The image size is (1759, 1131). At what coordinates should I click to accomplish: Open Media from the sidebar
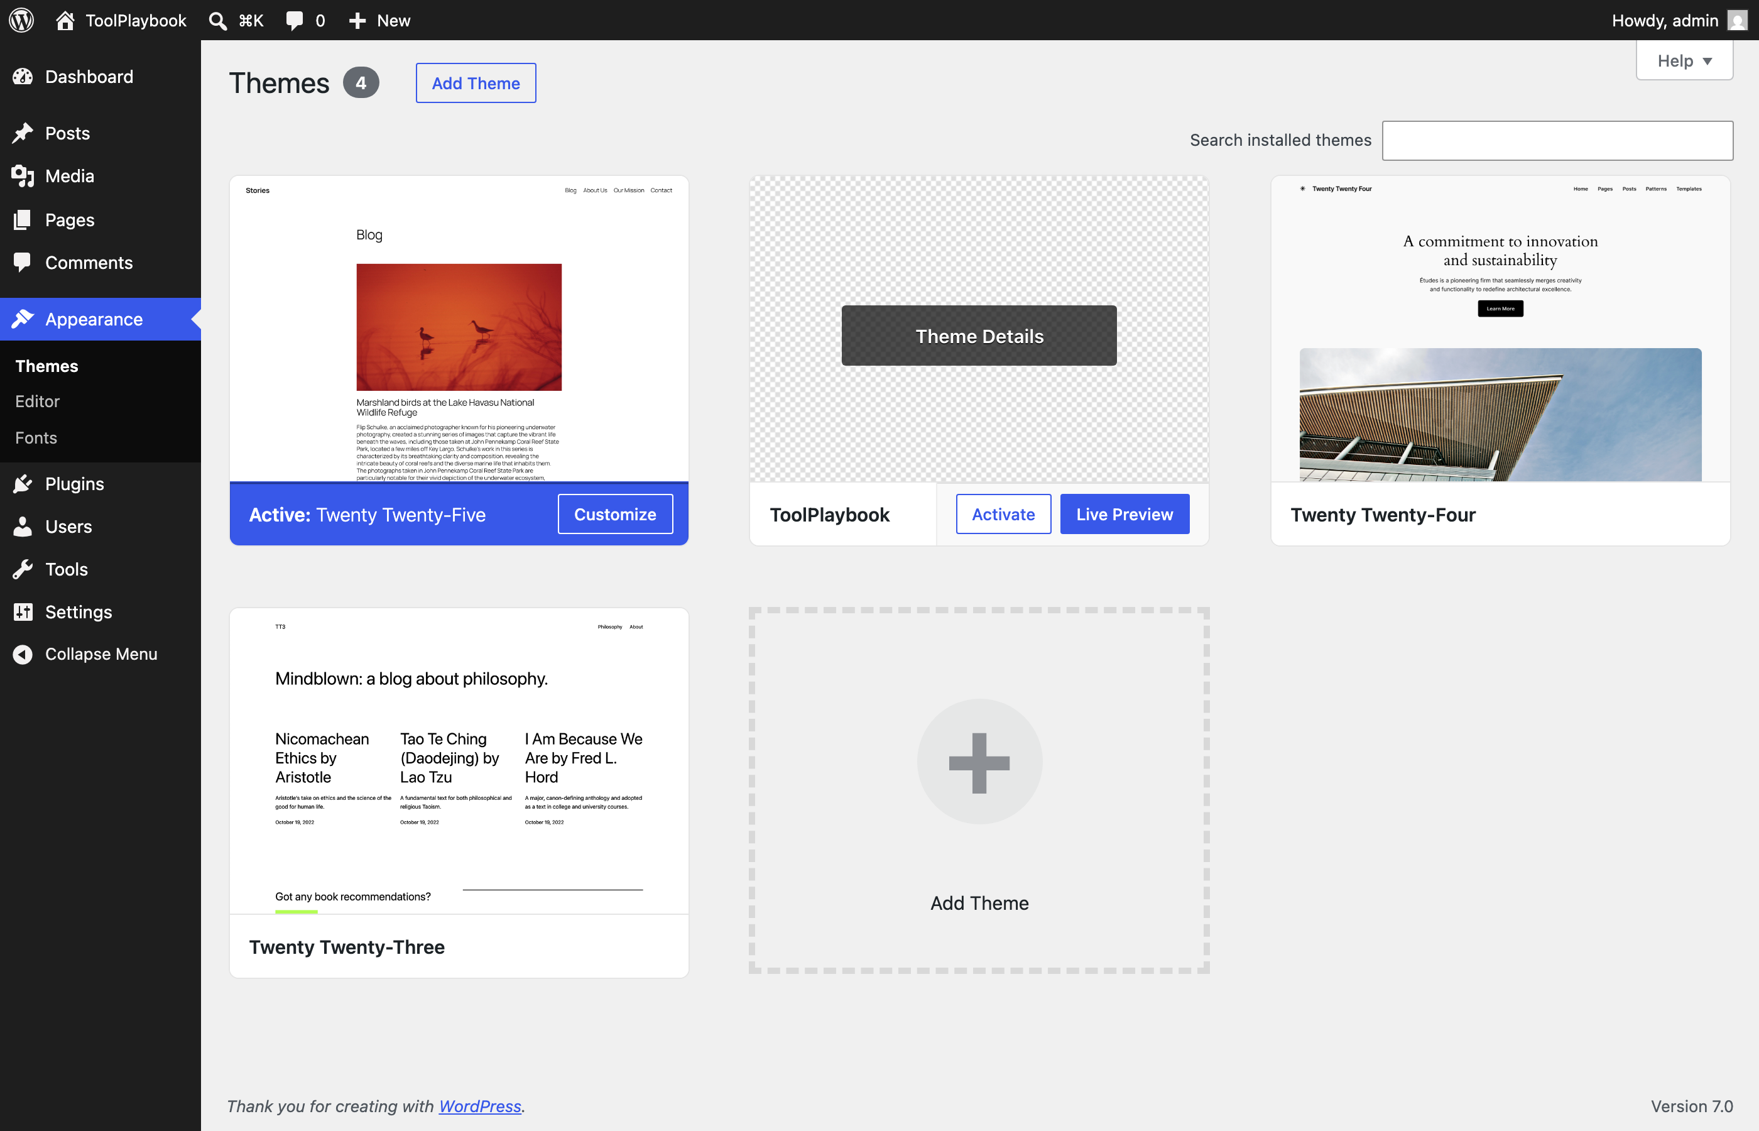point(70,175)
